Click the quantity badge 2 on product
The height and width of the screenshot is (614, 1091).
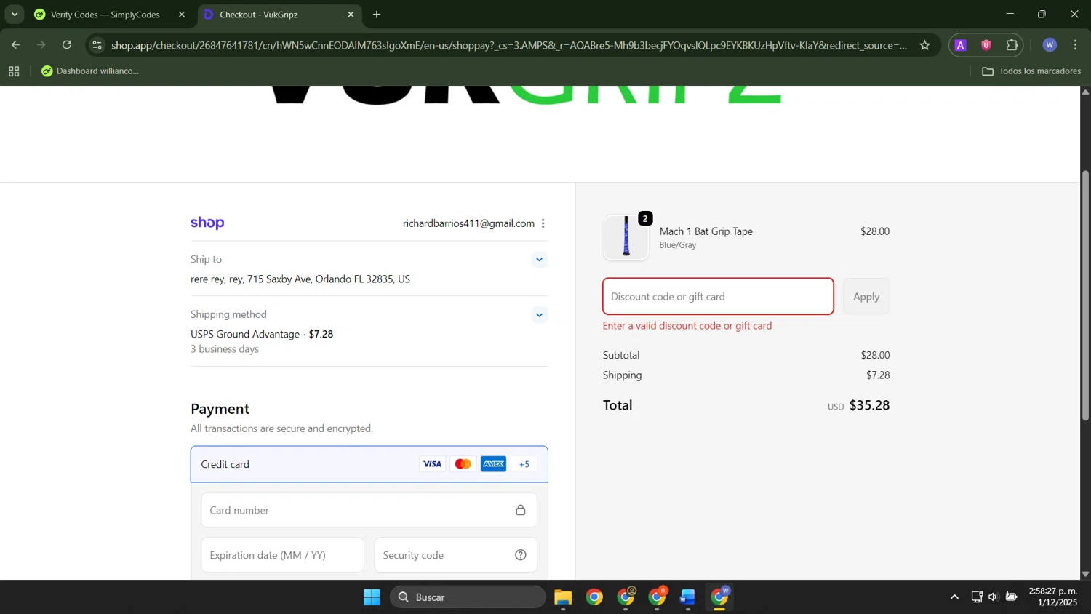pyautogui.click(x=645, y=218)
